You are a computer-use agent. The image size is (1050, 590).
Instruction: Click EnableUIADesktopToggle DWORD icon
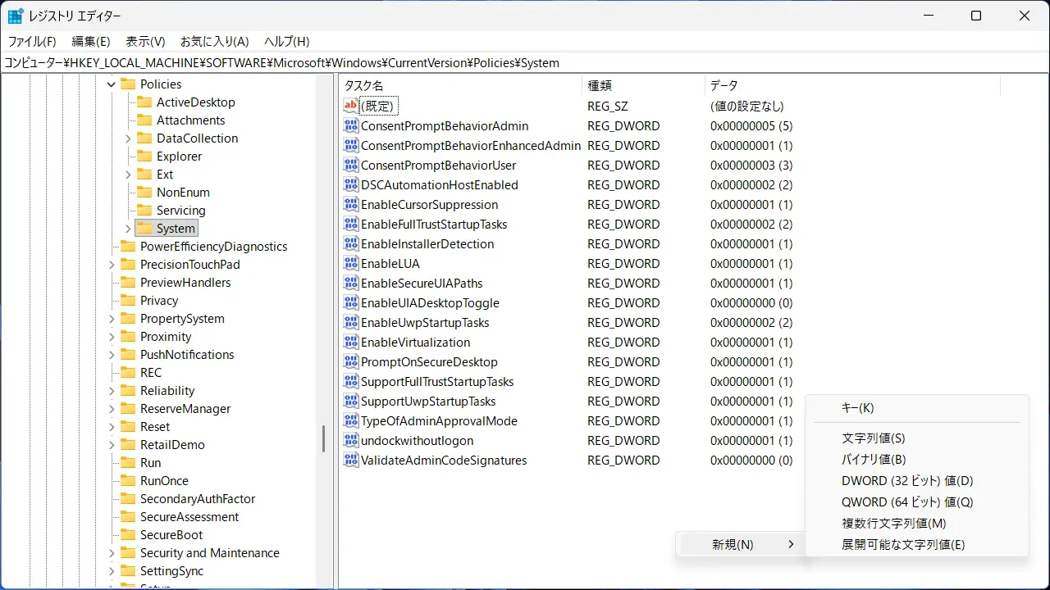click(351, 302)
